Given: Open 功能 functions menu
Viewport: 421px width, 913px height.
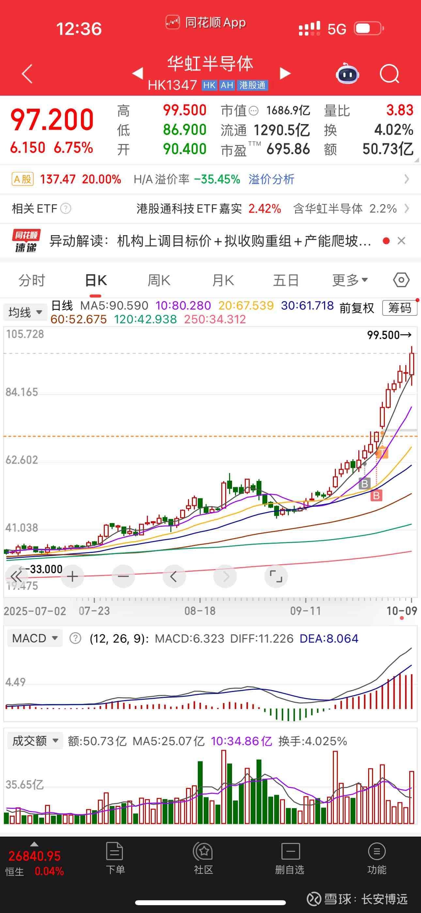Looking at the screenshot, I should [x=377, y=859].
